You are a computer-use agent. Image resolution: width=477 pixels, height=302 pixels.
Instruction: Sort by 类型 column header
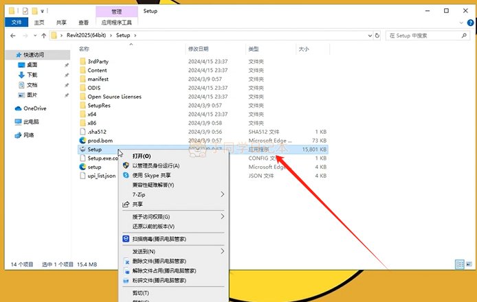[254, 49]
